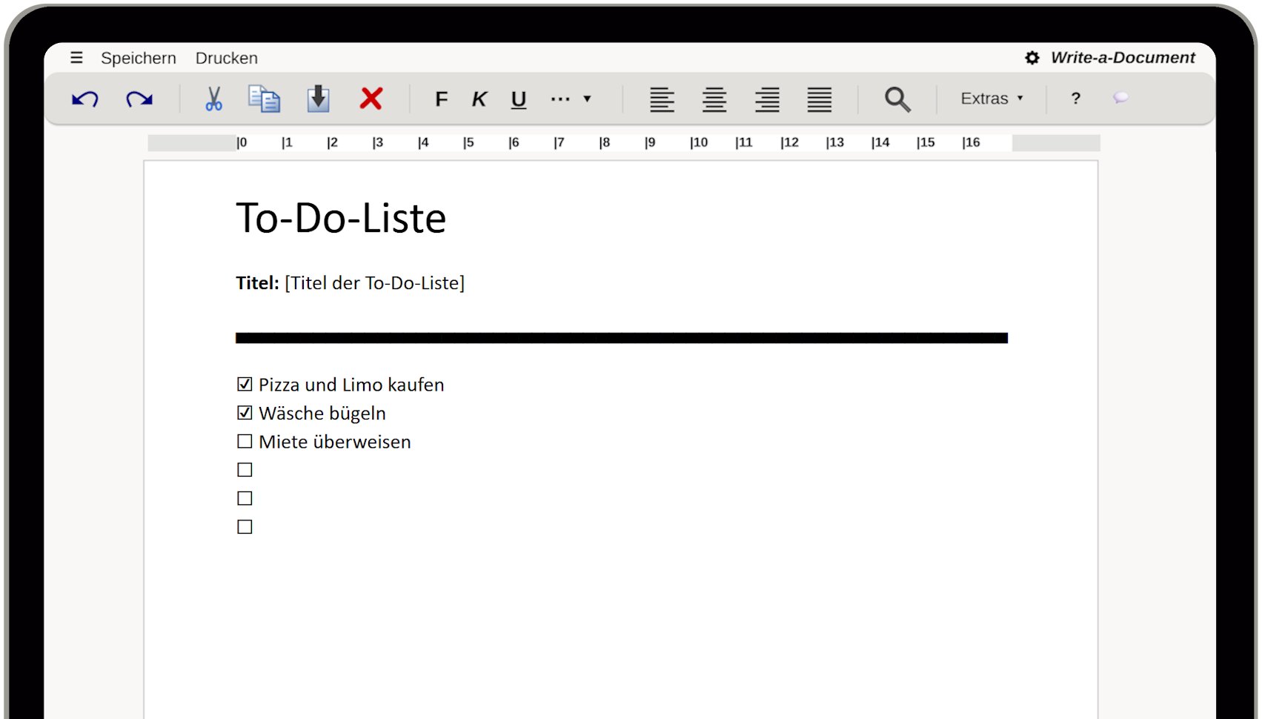The height and width of the screenshot is (719, 1262).
Task: Open the help with the question mark
Action: click(1075, 99)
